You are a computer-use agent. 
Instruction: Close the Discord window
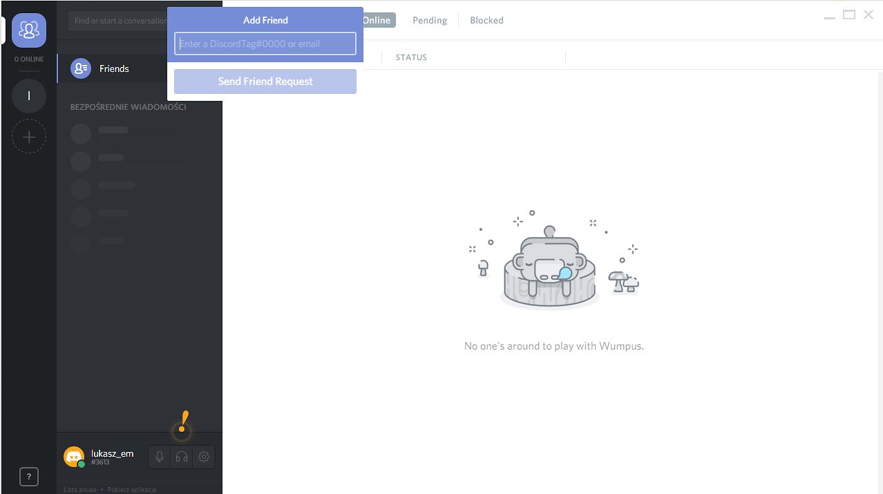coord(868,15)
